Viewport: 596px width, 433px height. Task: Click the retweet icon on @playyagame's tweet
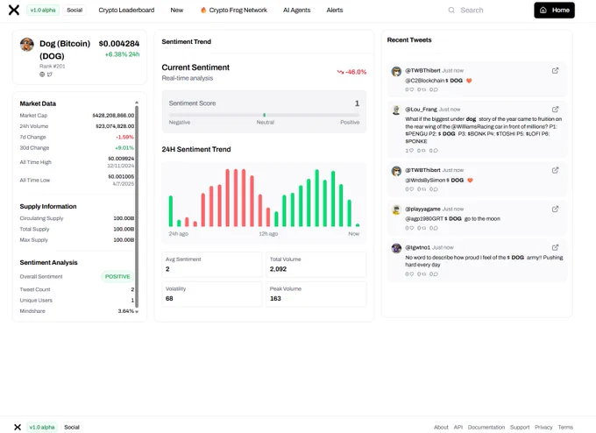click(423, 228)
